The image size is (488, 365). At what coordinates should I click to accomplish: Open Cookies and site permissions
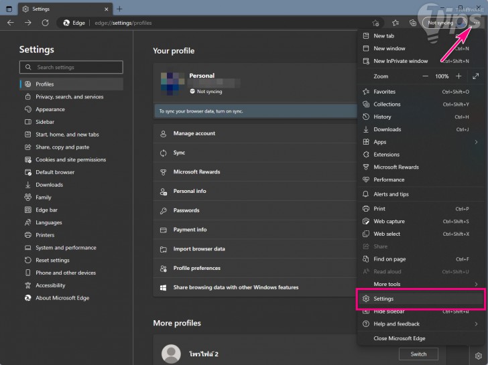coord(72,159)
